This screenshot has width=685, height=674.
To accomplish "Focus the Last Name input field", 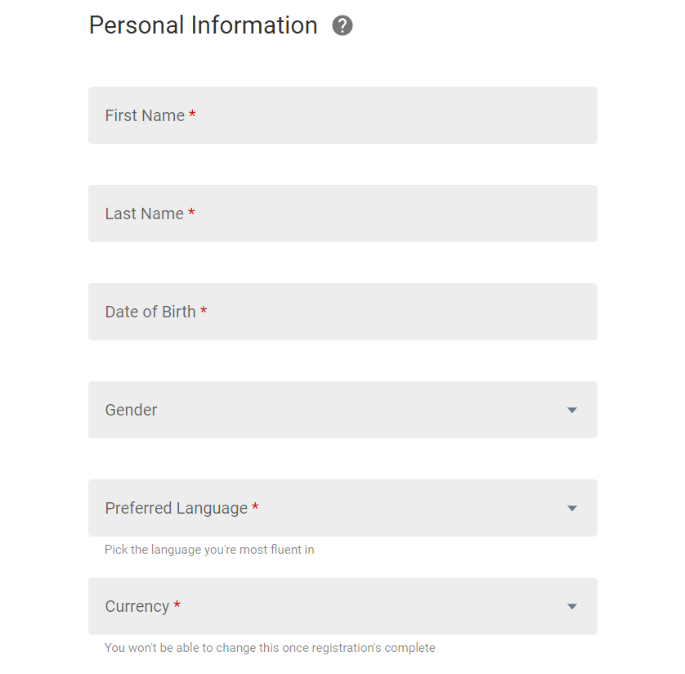I will pos(342,213).
